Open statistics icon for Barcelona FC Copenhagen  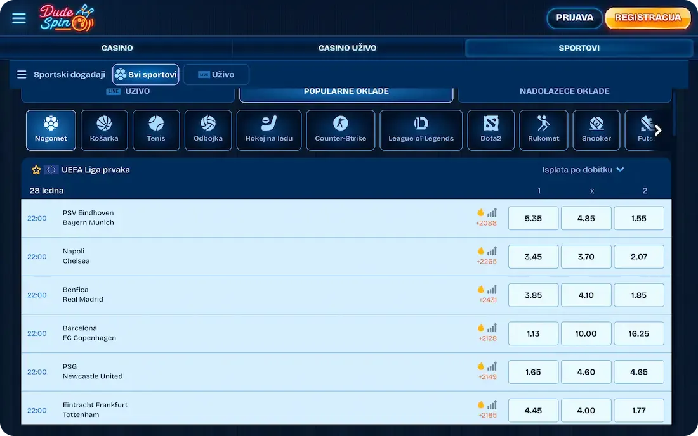pyautogui.click(x=492, y=328)
